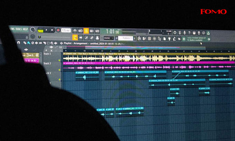Mute Track 2 using its green LED
This screenshot has height=141, width=235.
click(x=59, y=70)
